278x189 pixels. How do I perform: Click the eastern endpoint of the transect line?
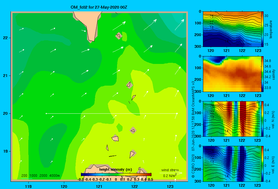(x=177, y=113)
